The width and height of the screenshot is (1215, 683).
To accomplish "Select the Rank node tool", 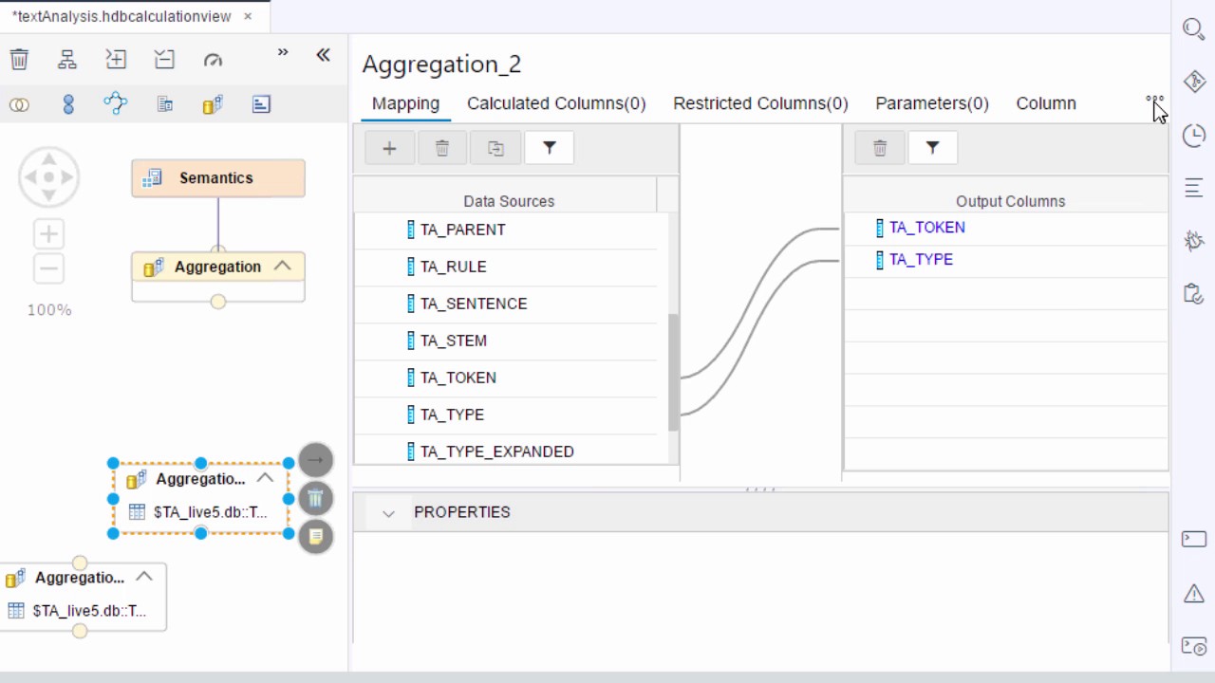I will point(261,104).
